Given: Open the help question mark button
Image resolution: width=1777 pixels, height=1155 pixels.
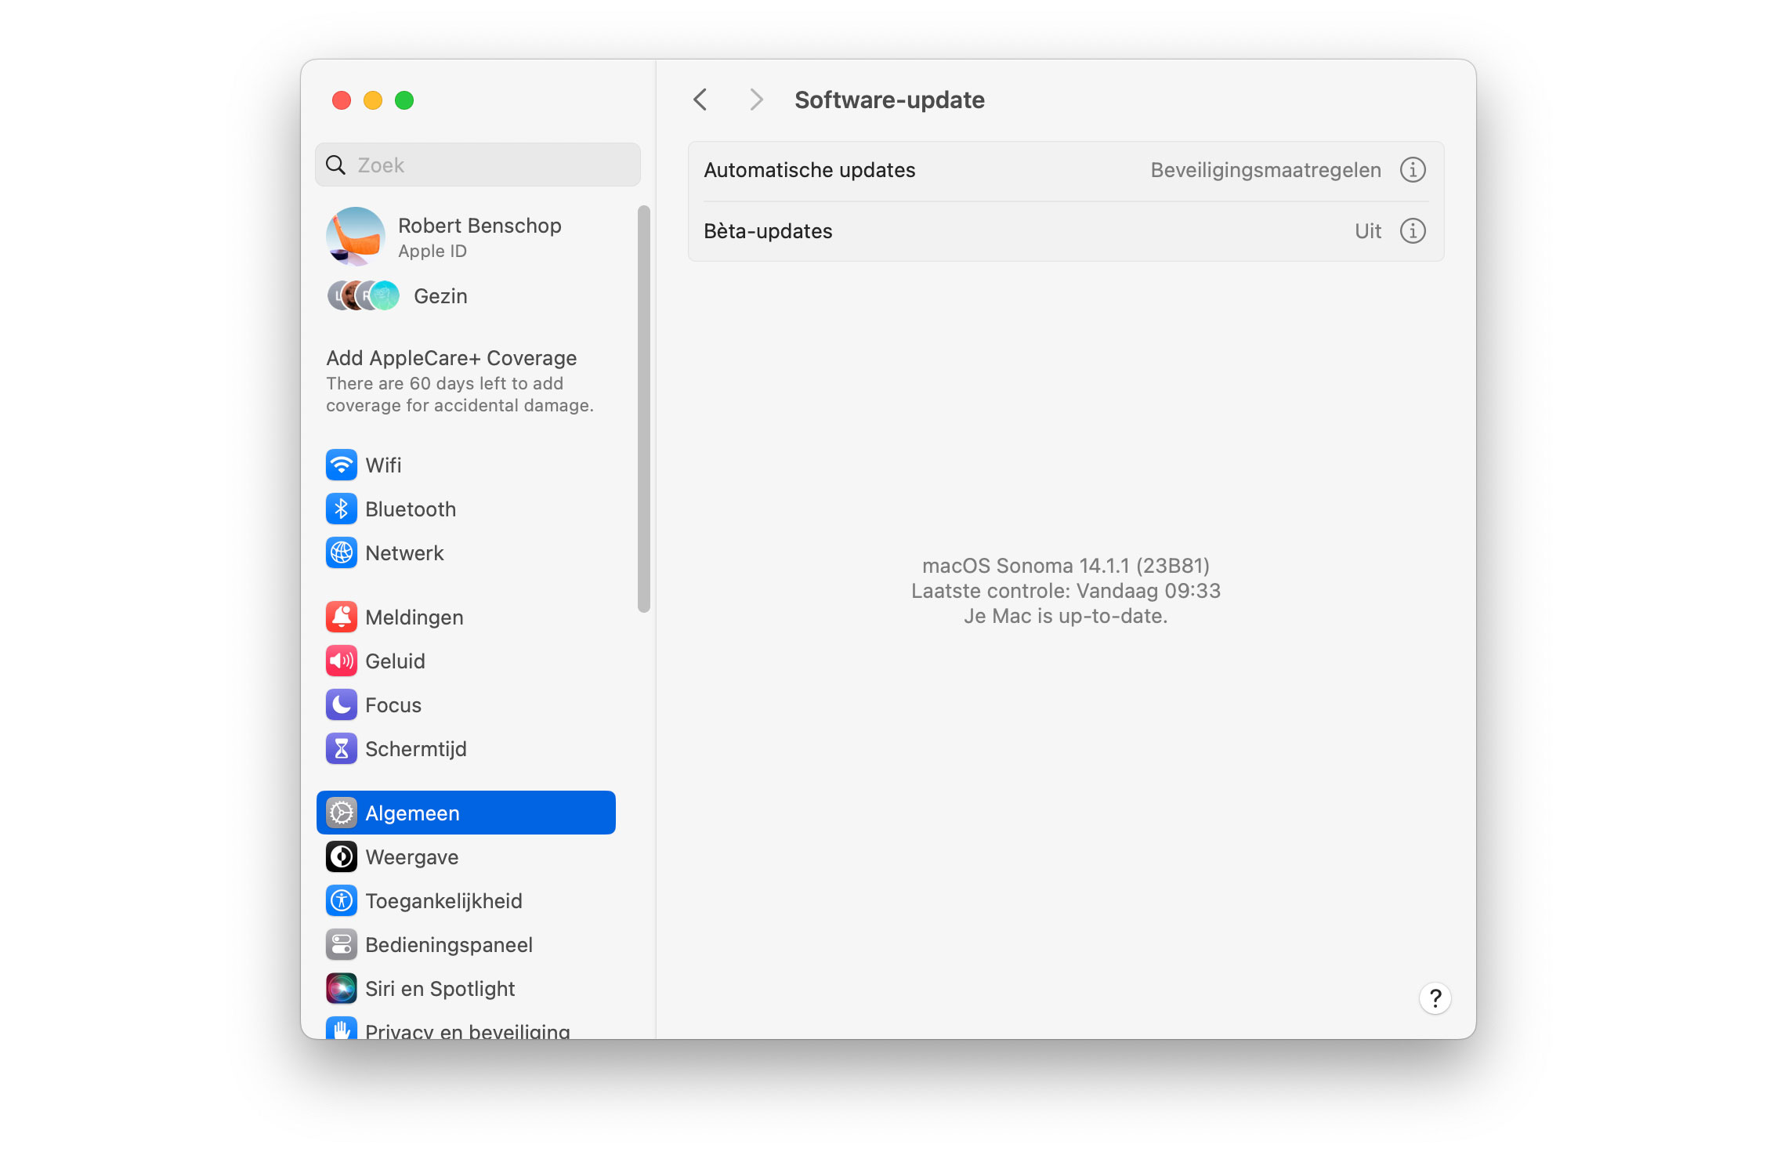Looking at the screenshot, I should 1435,998.
